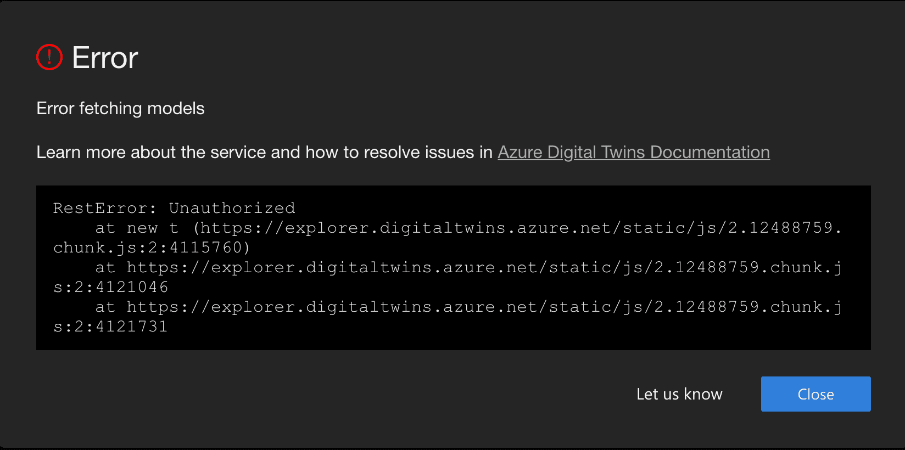The width and height of the screenshot is (905, 450).
Task: Select the "Error fetching models" message
Action: tap(120, 108)
